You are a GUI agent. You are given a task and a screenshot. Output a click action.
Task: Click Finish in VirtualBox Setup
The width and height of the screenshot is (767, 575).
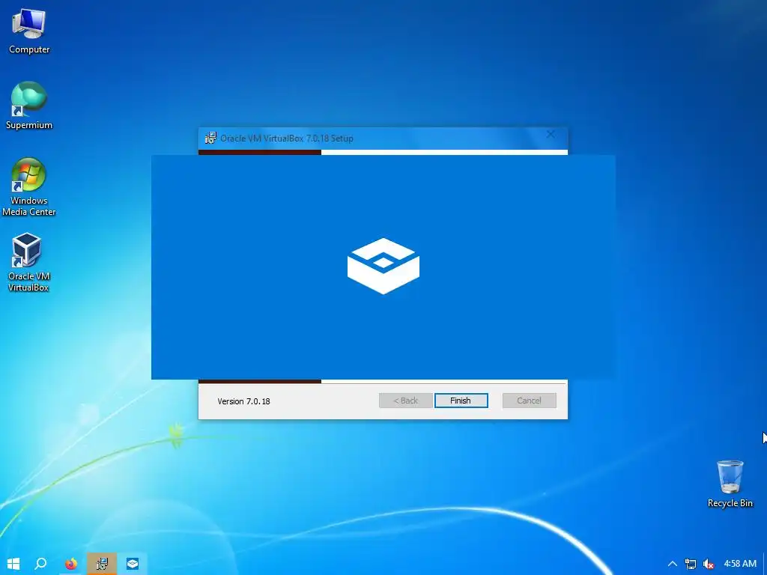point(461,401)
